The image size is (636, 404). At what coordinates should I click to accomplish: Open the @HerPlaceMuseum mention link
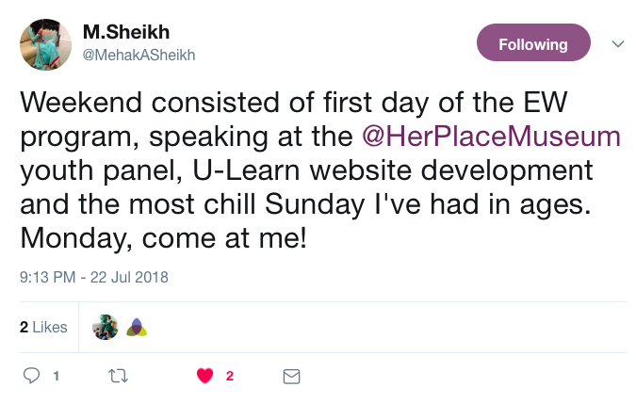point(491,137)
